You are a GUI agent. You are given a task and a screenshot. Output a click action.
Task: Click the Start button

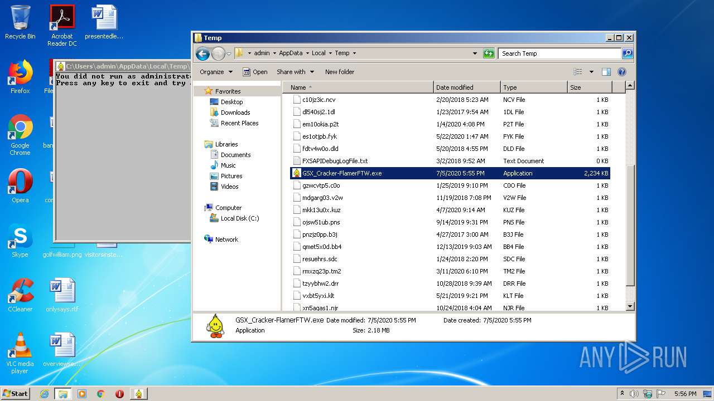coord(16,394)
